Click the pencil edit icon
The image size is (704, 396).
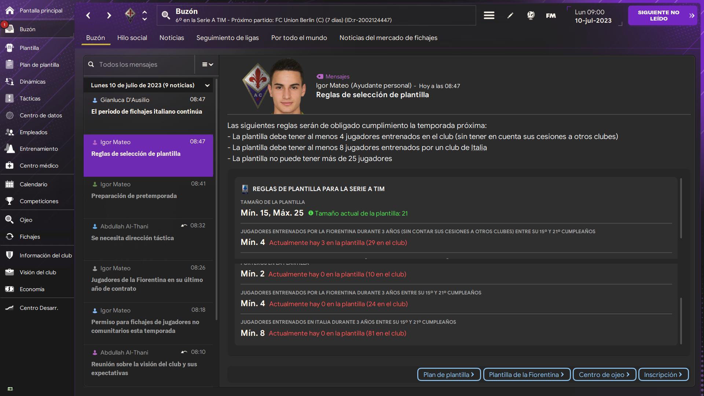point(510,15)
